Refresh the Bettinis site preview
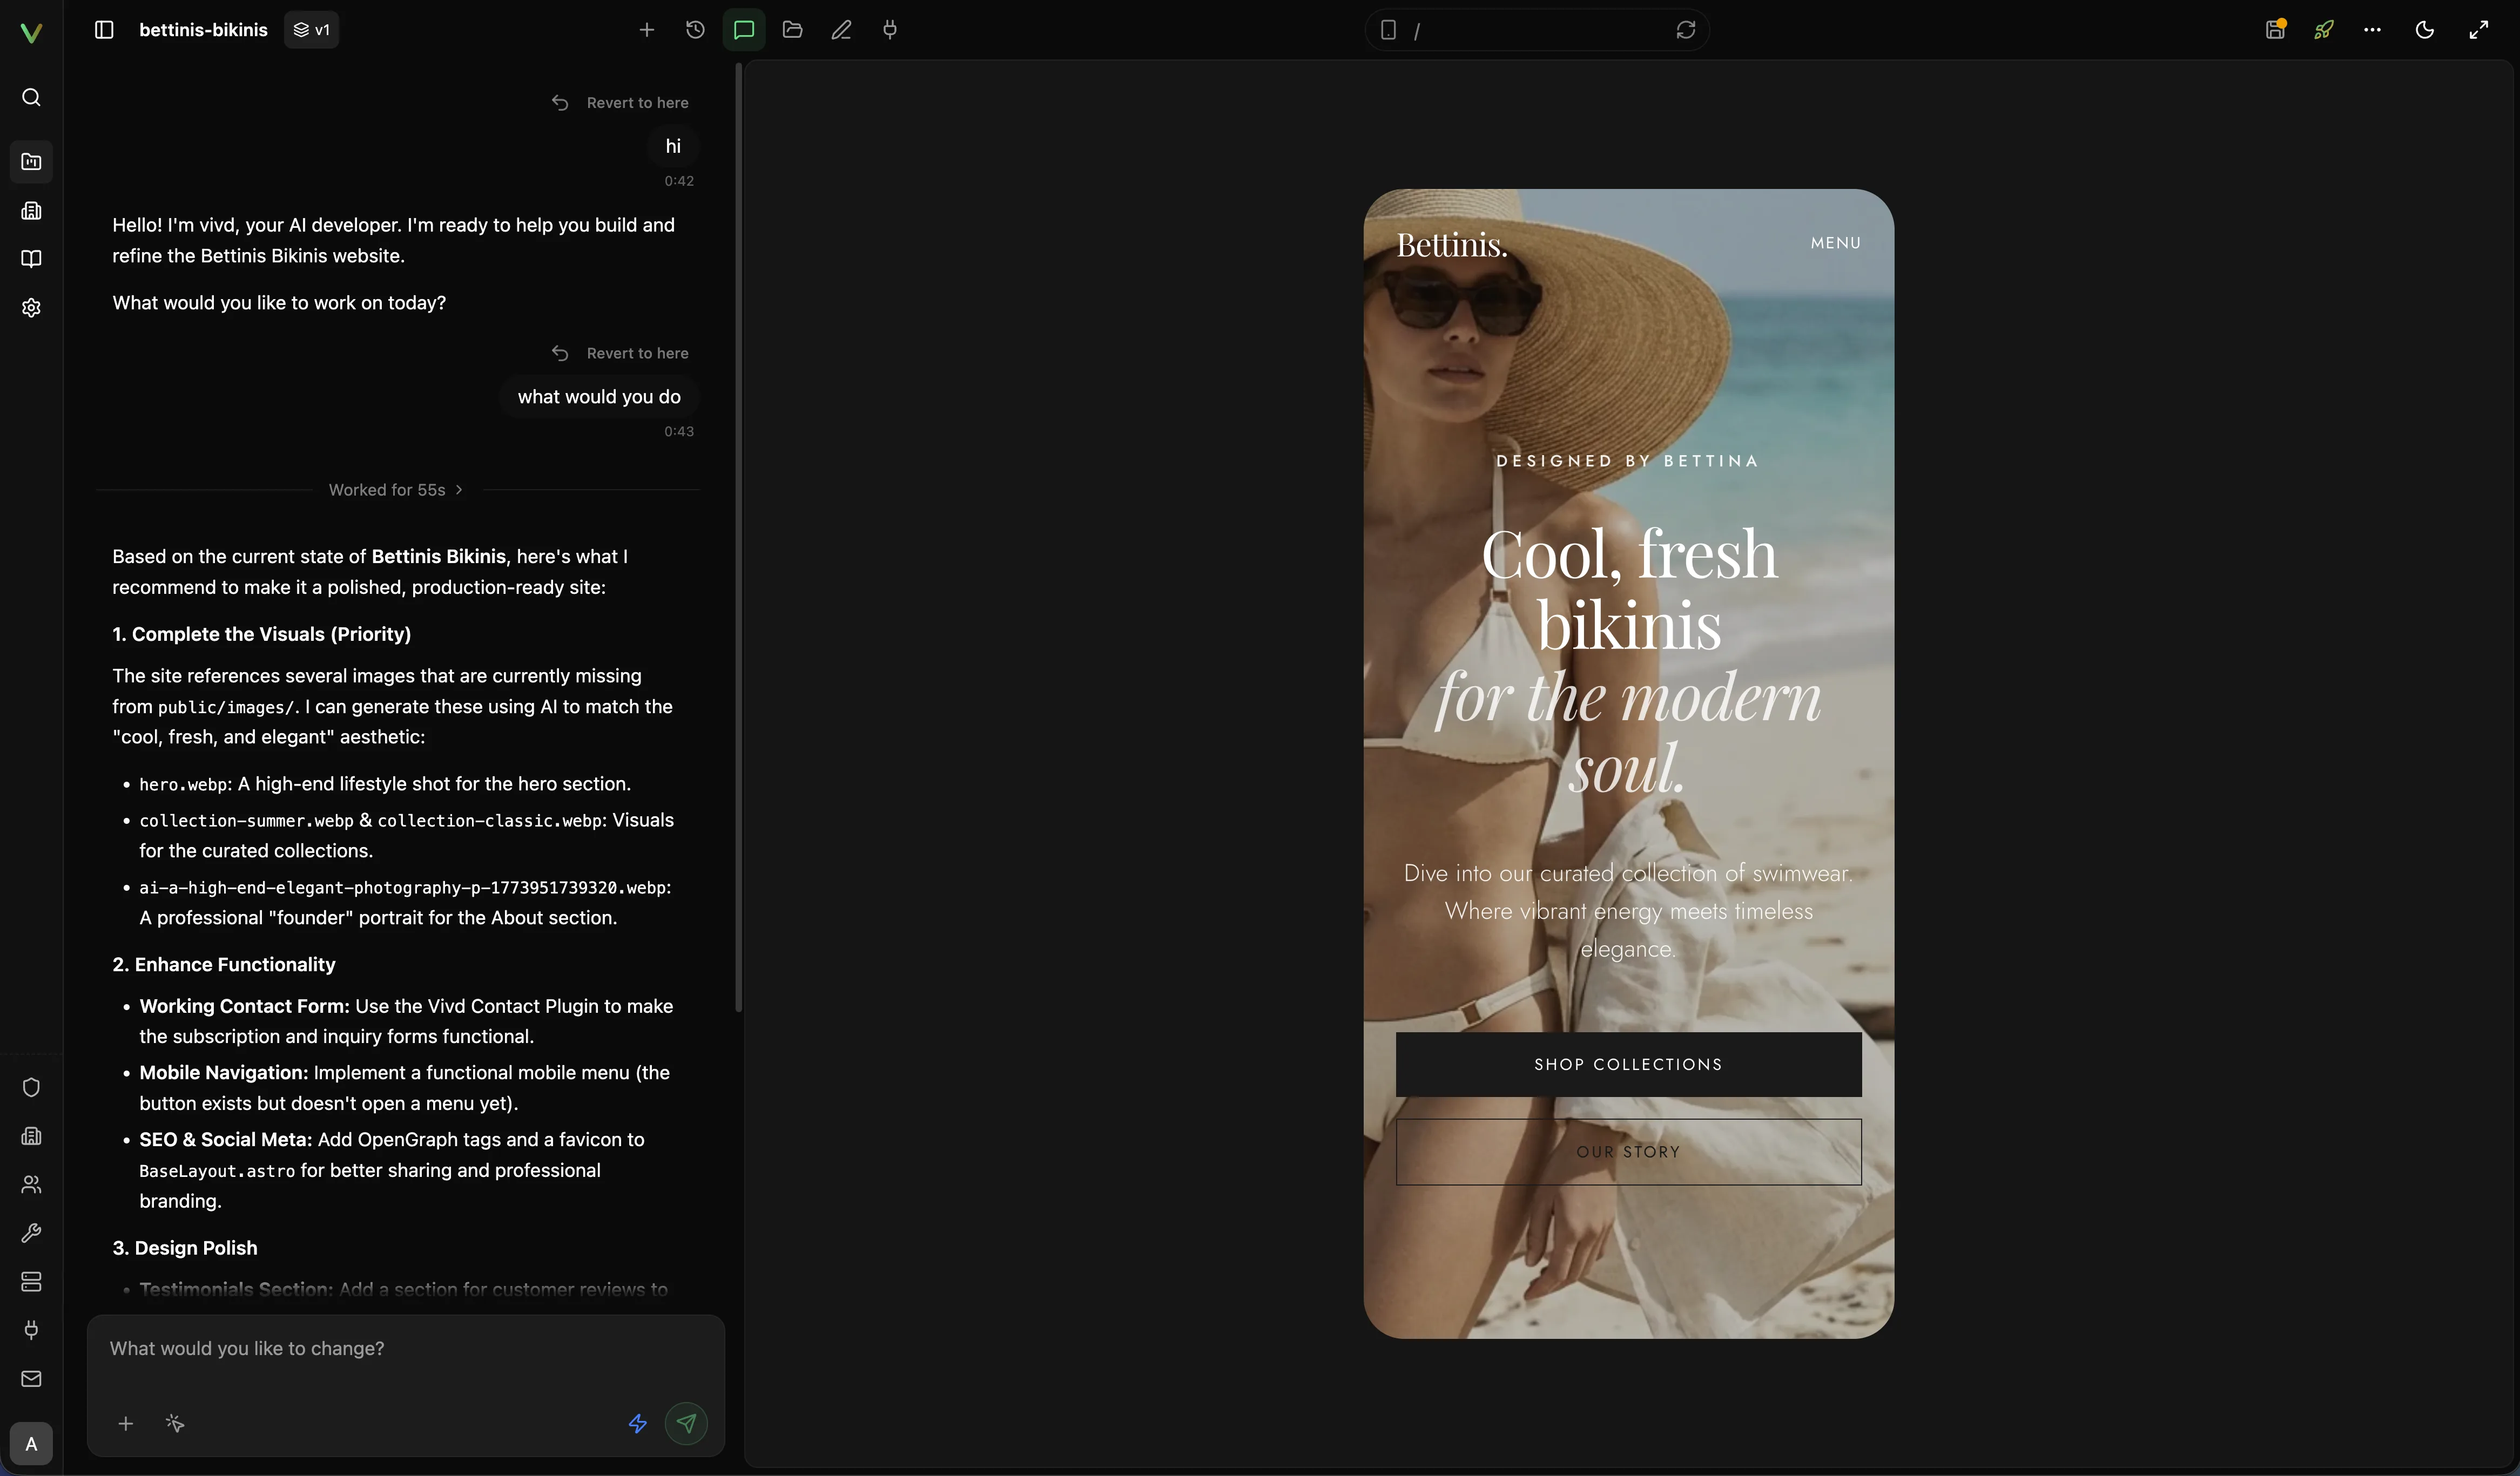2520x1476 pixels. (1684, 30)
